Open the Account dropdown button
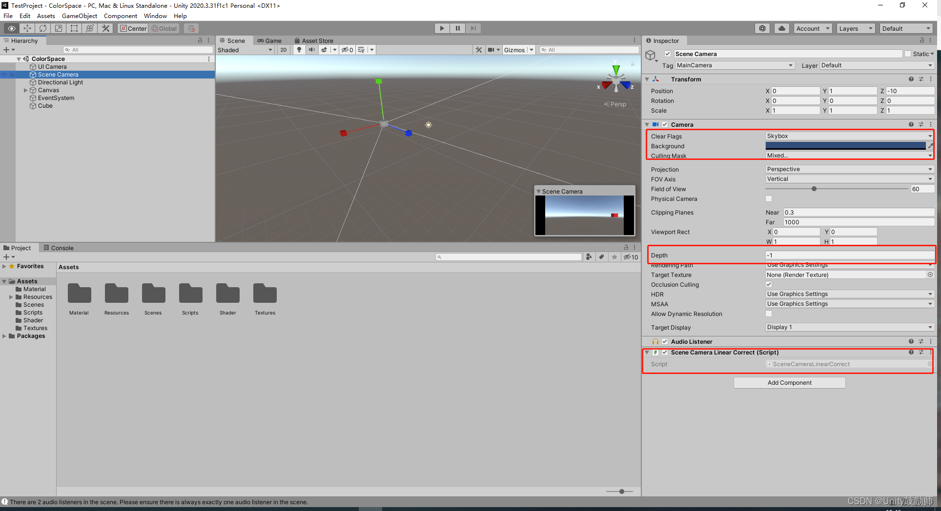 click(x=813, y=28)
